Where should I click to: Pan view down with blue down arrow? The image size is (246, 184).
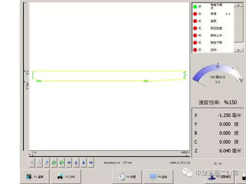83,163
